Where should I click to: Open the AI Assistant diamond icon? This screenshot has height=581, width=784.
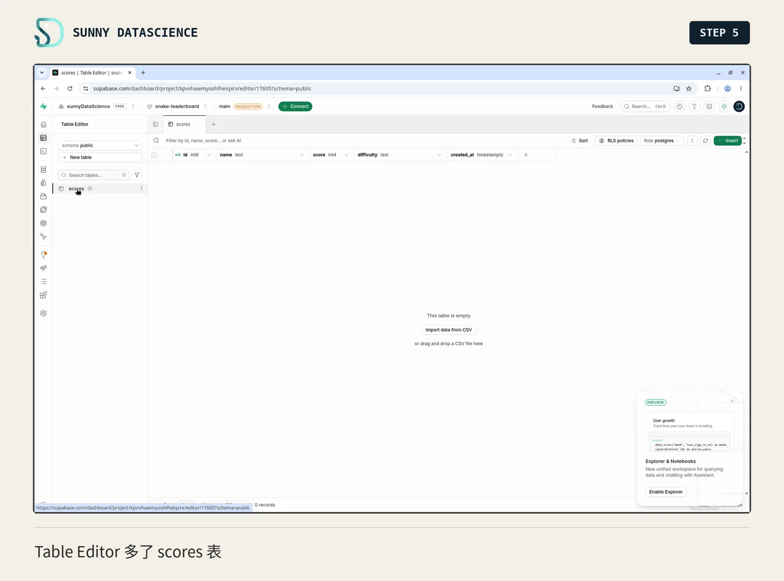[724, 106]
